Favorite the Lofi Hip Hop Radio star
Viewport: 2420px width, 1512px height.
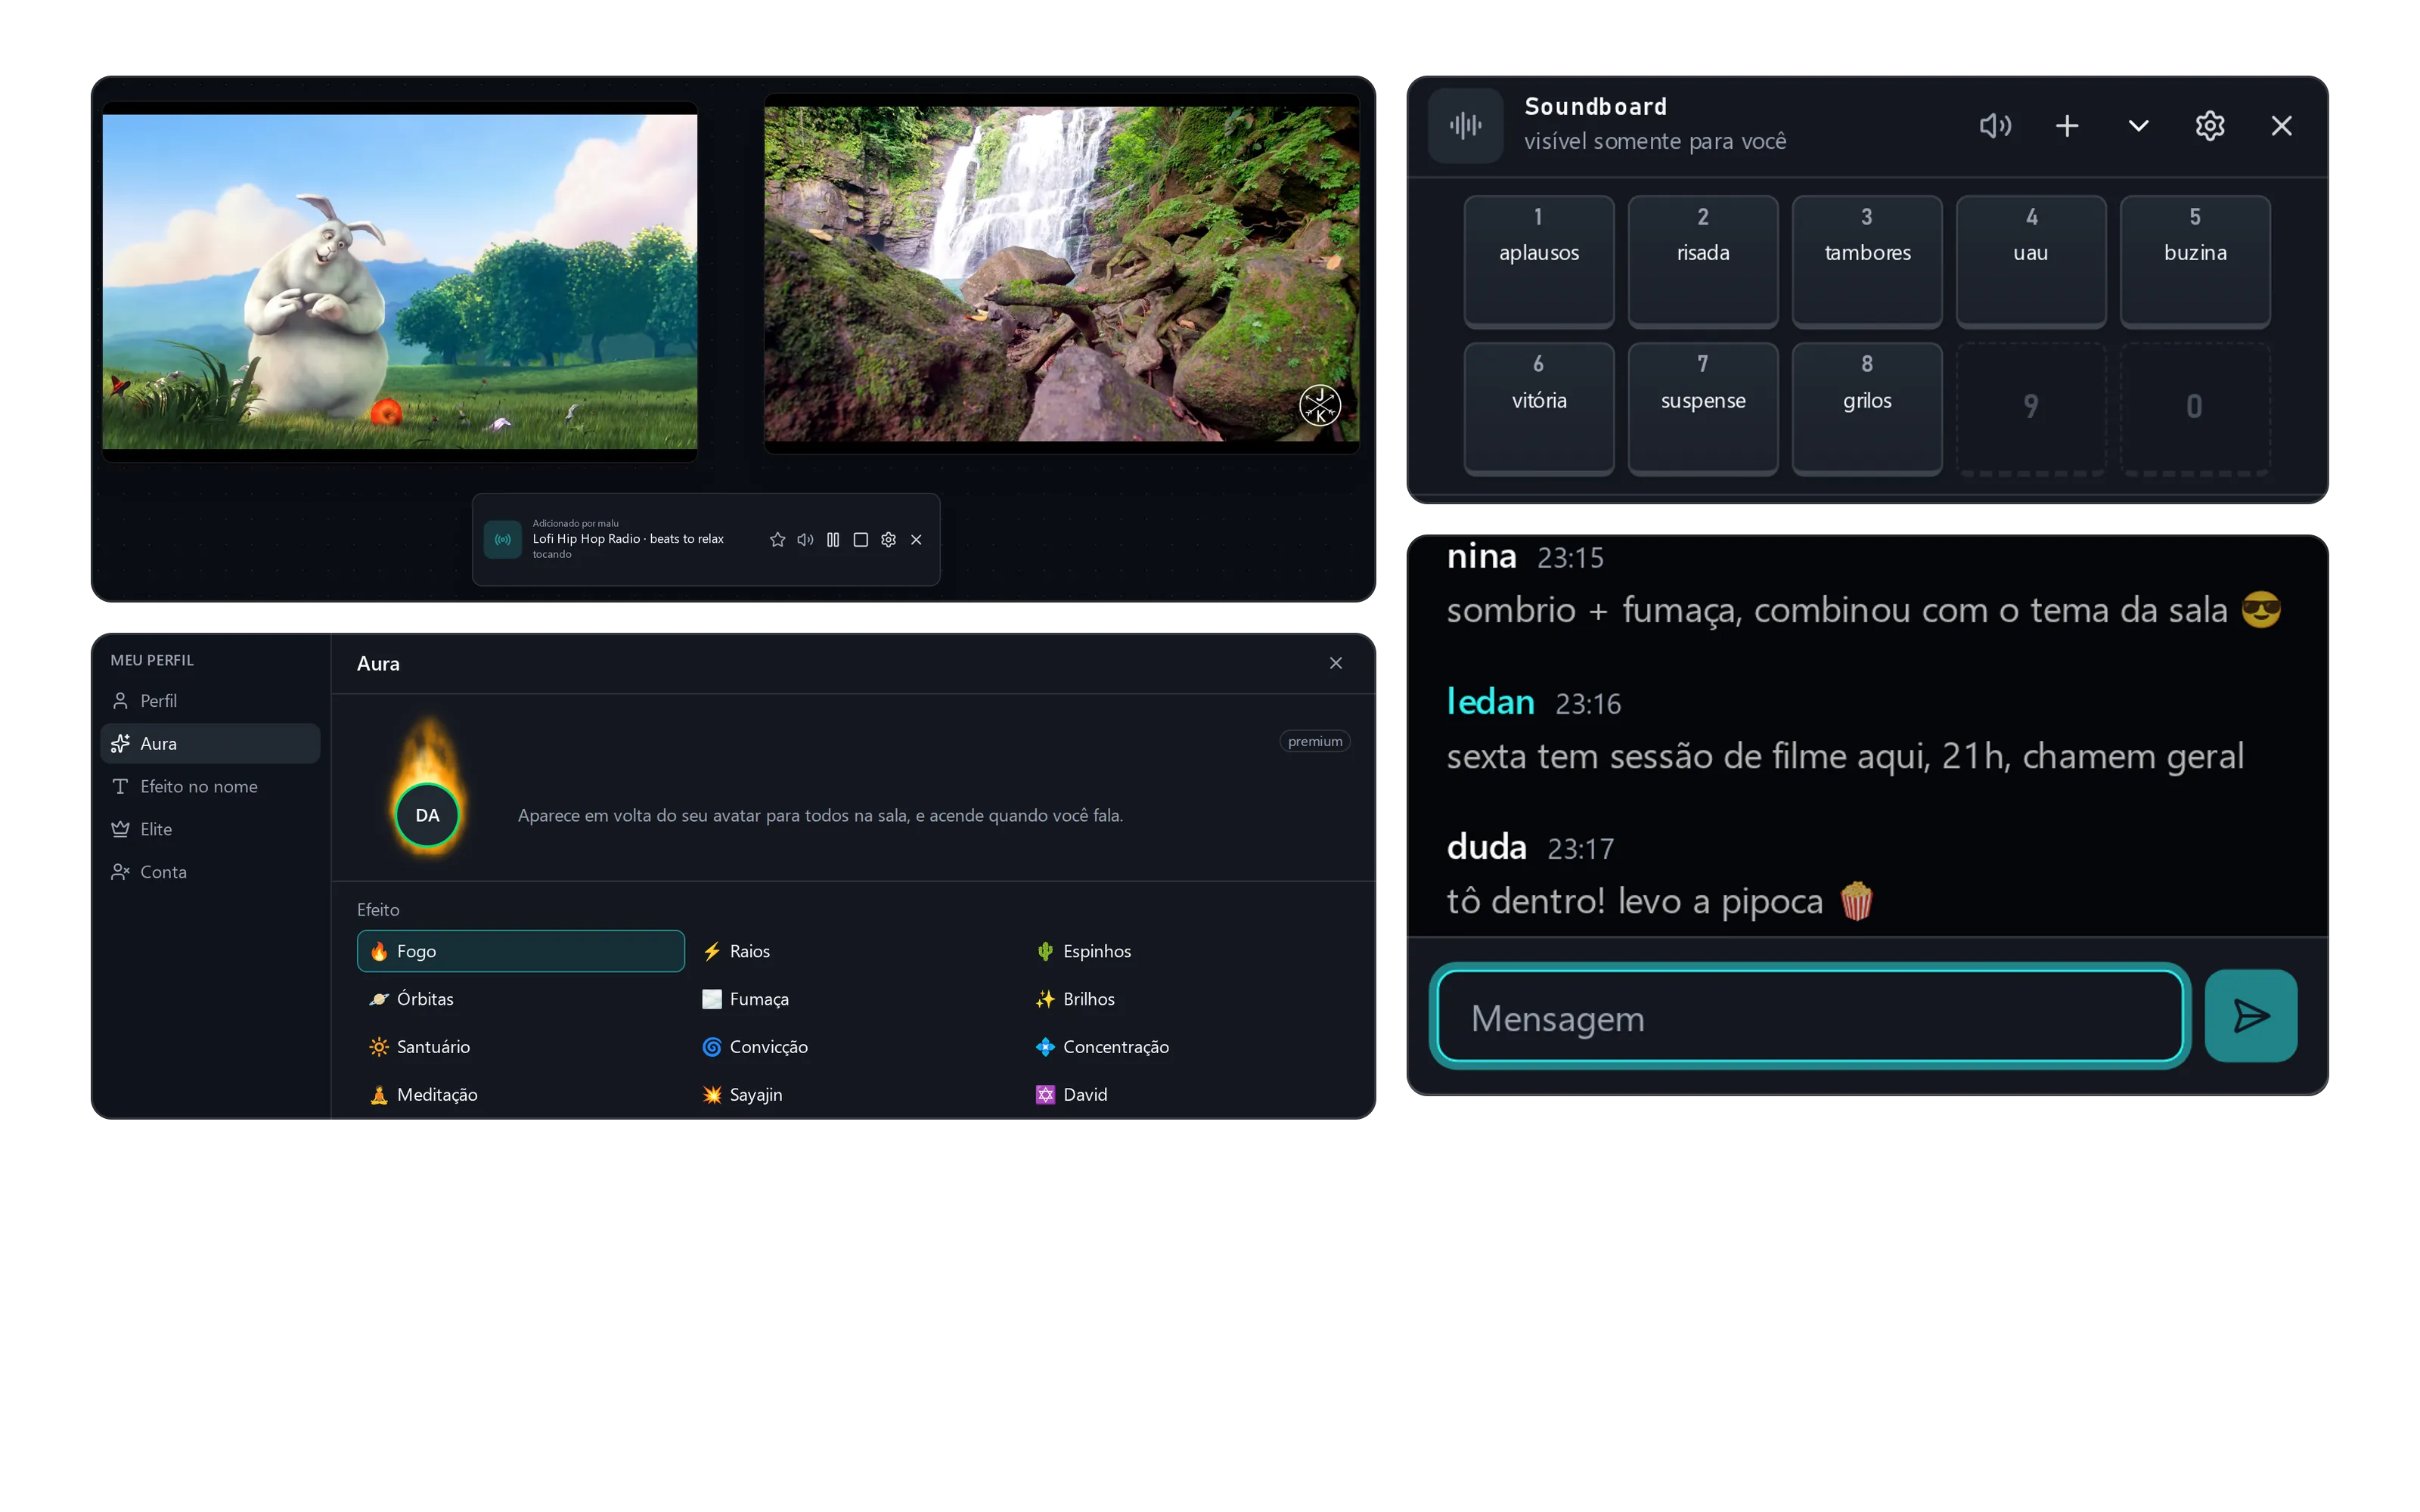pos(777,540)
